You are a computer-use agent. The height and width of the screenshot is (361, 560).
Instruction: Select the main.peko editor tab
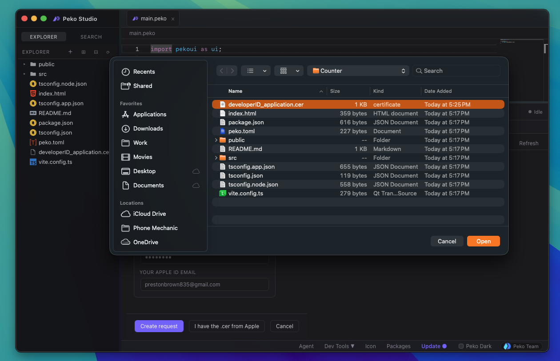(x=153, y=19)
